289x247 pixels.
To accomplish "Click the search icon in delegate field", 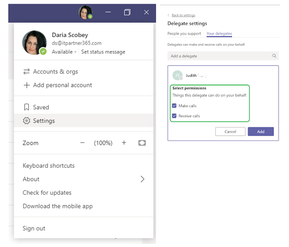I will tap(274, 56).
